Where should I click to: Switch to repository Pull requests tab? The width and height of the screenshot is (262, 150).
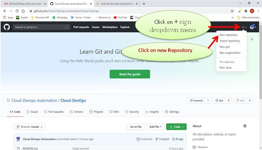click(54, 112)
